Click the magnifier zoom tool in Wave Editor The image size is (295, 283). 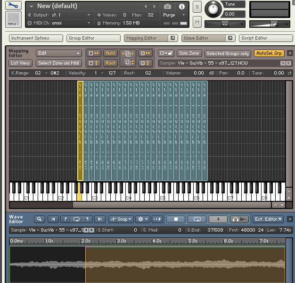tap(39, 219)
